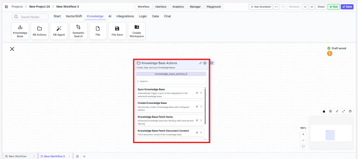
Task: Go to Projects breadcrumb
Action: pyautogui.click(x=17, y=6)
